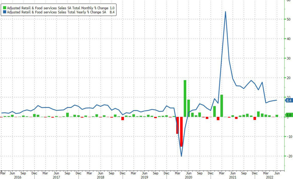Image resolution: width=293 pixels, height=179 pixels.
Task: Click the 2022 year label
Action: click(x=270, y=177)
